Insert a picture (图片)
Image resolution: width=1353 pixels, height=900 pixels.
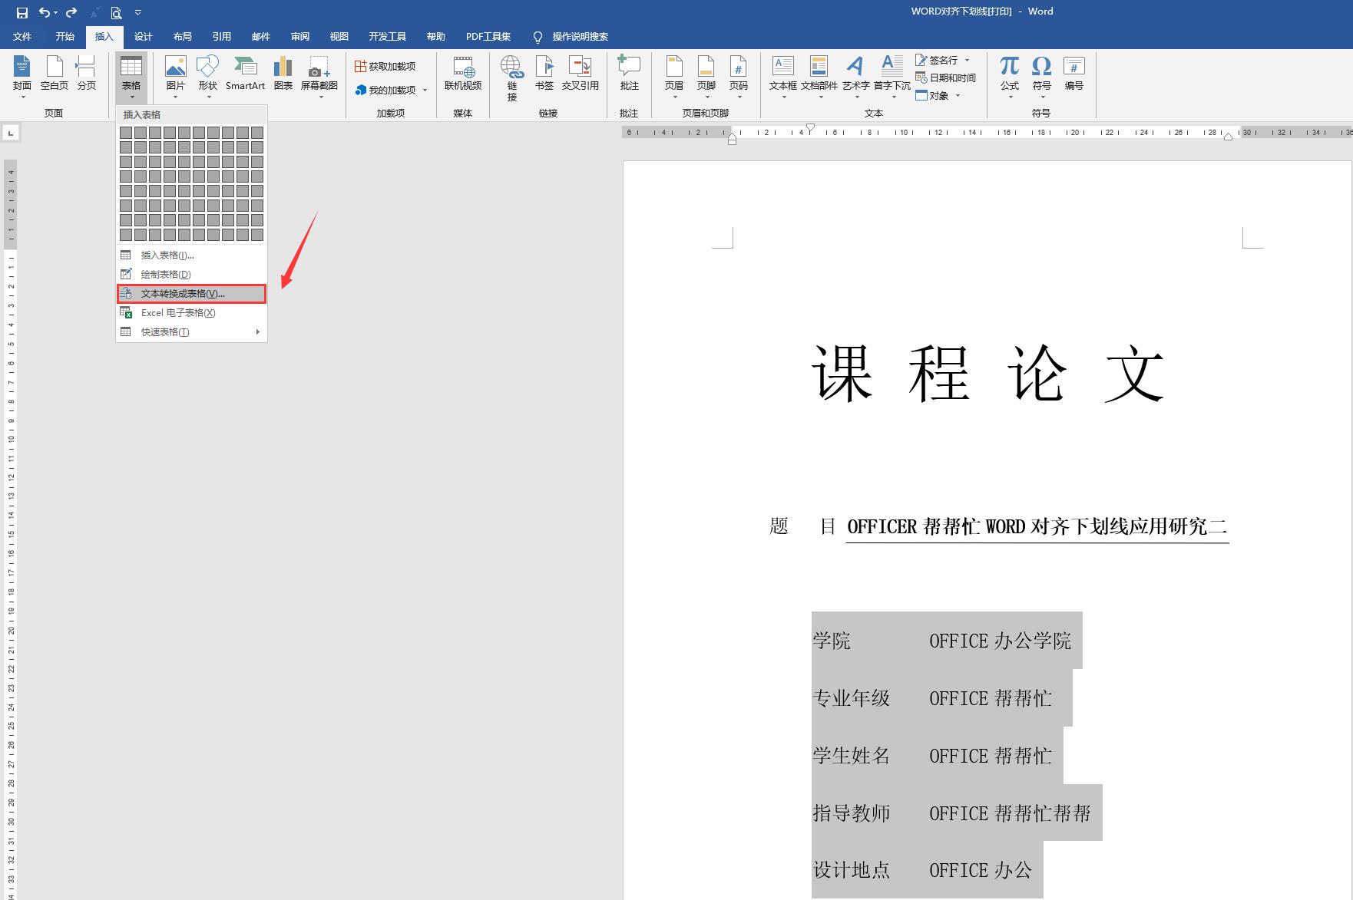176,77
